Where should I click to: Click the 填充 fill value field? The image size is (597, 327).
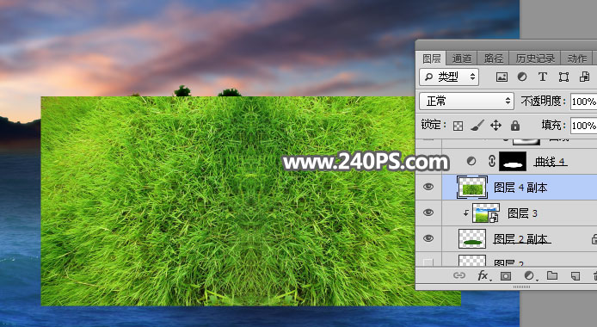pyautogui.click(x=583, y=126)
